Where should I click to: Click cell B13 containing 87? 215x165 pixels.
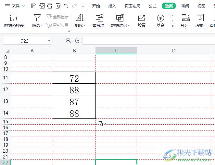click(x=74, y=101)
